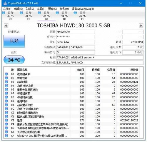
Task: Click the ATA8-ACS standard field
Action: [100, 57]
